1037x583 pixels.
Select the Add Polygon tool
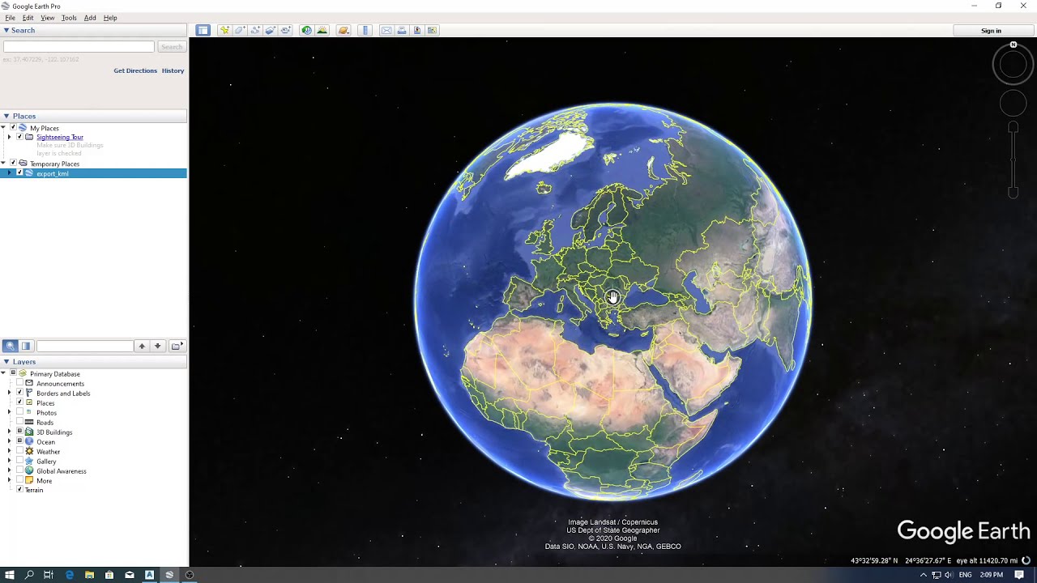tap(240, 31)
